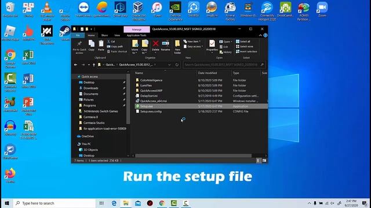Open Google Chrome from the desktop
This screenshot has width=371, height=208.
(x=10, y=59)
